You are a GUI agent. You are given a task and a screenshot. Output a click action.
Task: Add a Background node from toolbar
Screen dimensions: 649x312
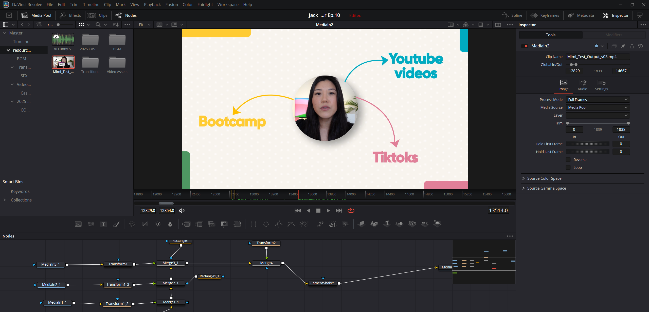tap(78, 224)
